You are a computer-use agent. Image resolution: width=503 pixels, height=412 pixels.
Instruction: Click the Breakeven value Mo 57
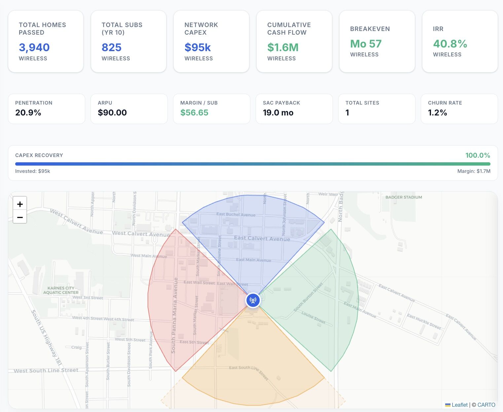(x=366, y=44)
